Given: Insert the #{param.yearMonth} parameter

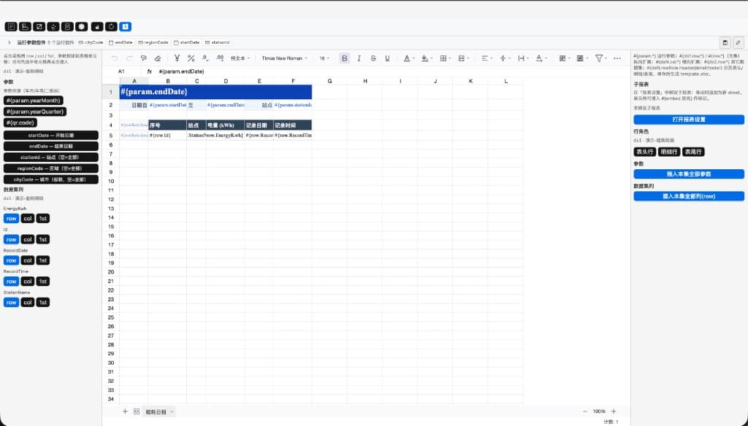Looking at the screenshot, I should [34, 101].
